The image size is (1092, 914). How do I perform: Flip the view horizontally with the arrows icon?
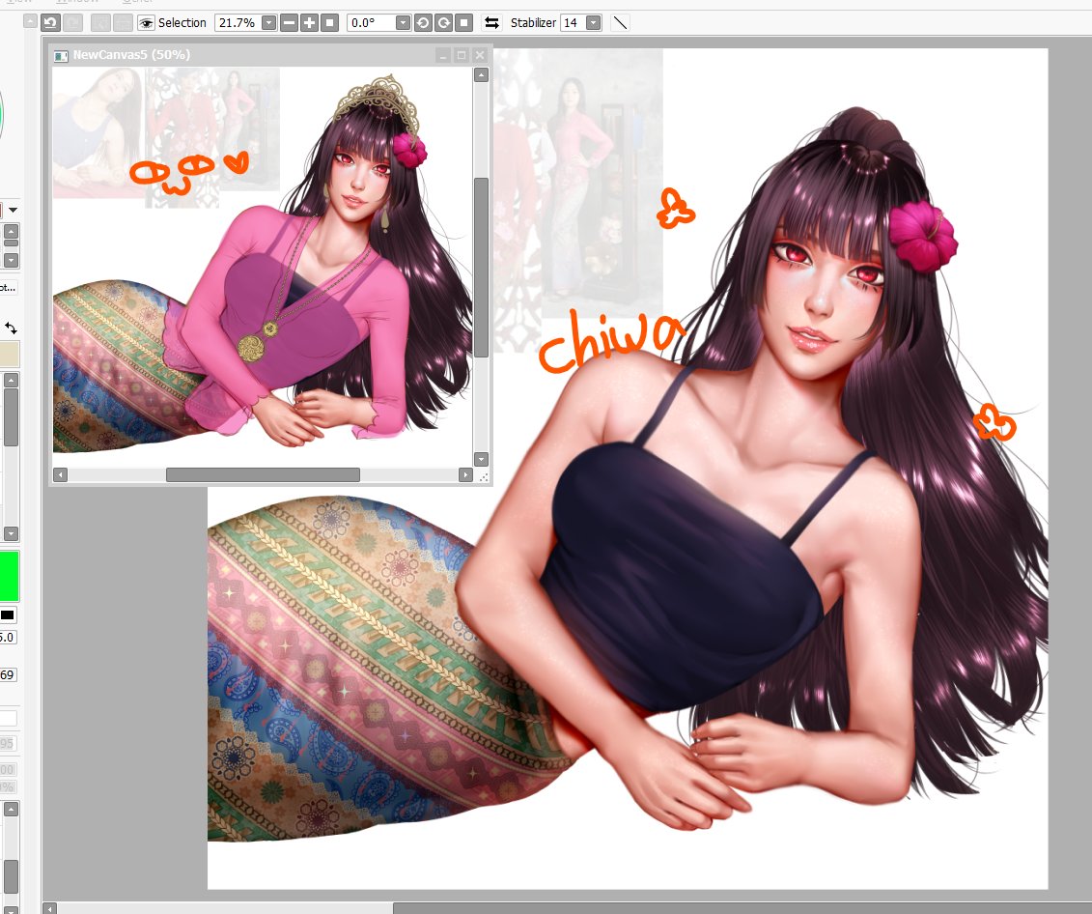pos(491,23)
